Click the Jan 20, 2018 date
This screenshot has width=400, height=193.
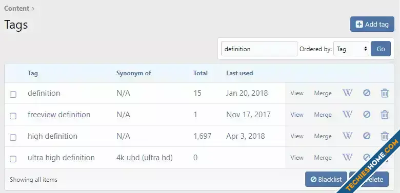point(247,93)
